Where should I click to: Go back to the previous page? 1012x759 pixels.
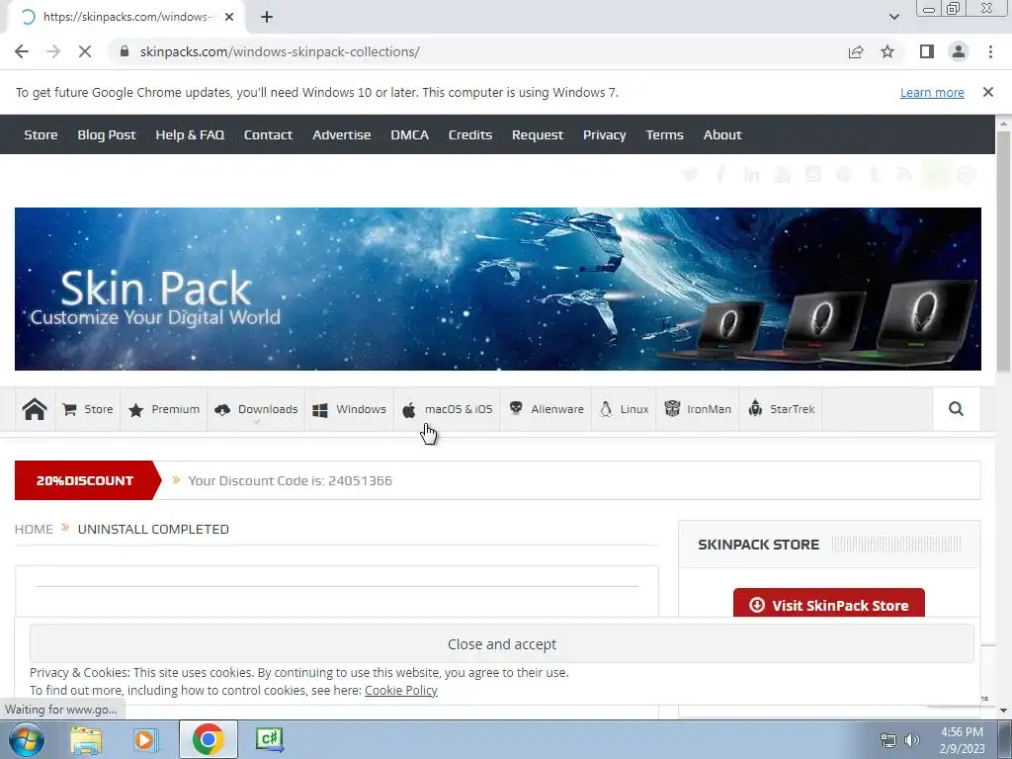coord(22,51)
